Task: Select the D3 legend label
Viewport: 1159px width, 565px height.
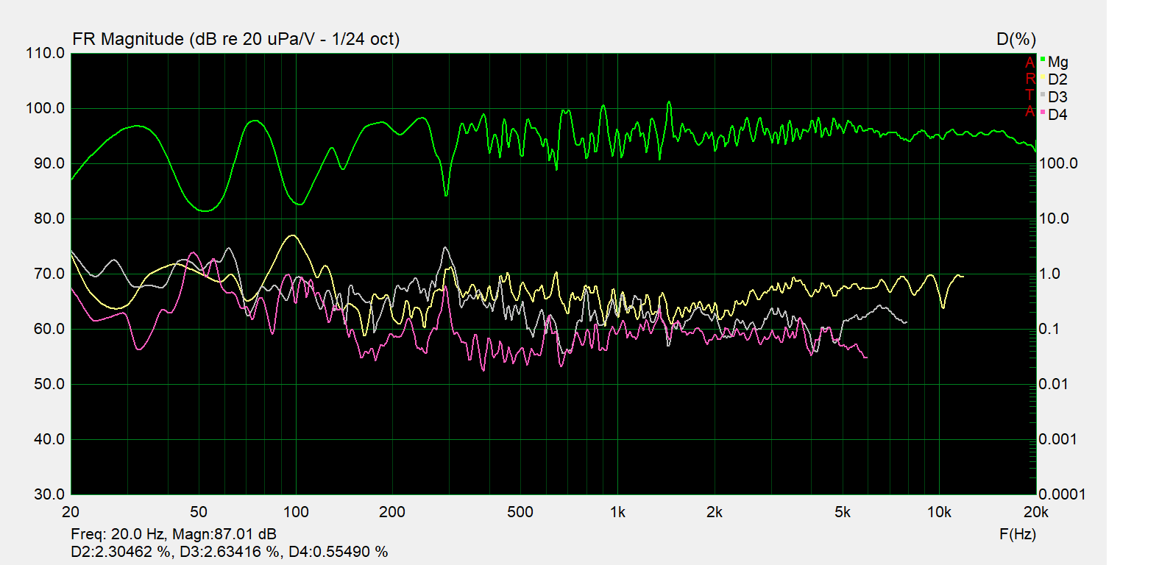Action: pyautogui.click(x=1057, y=97)
